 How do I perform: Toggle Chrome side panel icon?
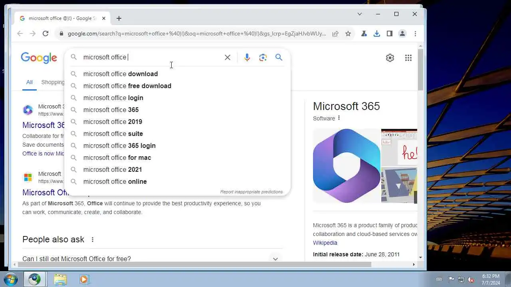pos(389,33)
